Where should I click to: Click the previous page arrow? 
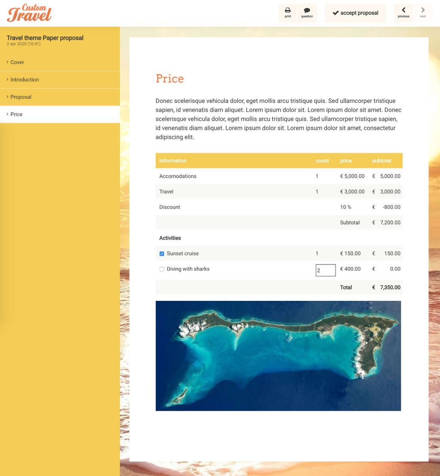[403, 10]
